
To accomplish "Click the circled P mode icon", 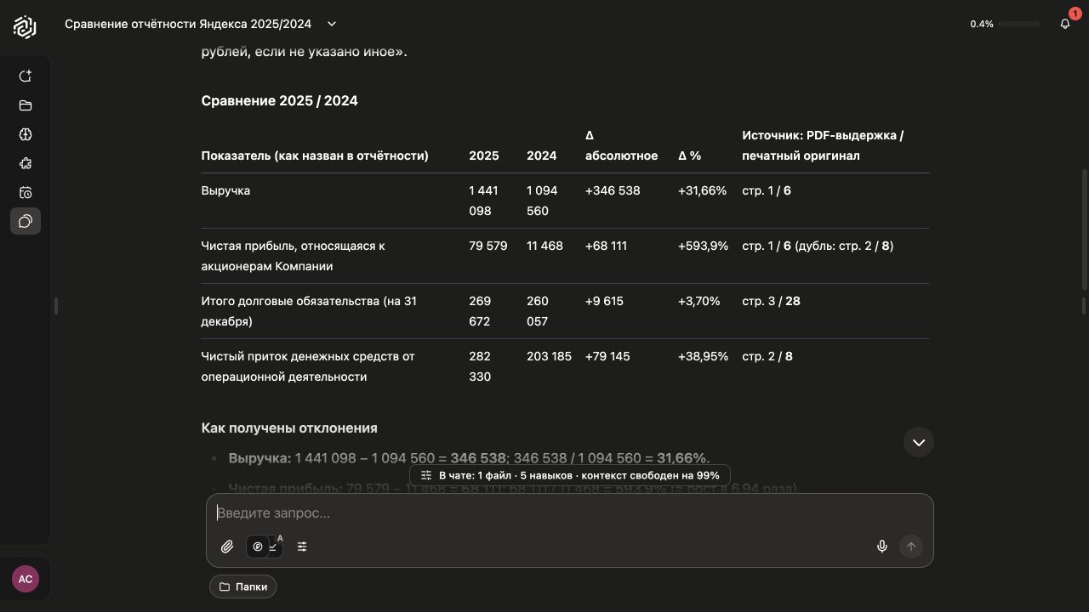I will pyautogui.click(x=258, y=547).
